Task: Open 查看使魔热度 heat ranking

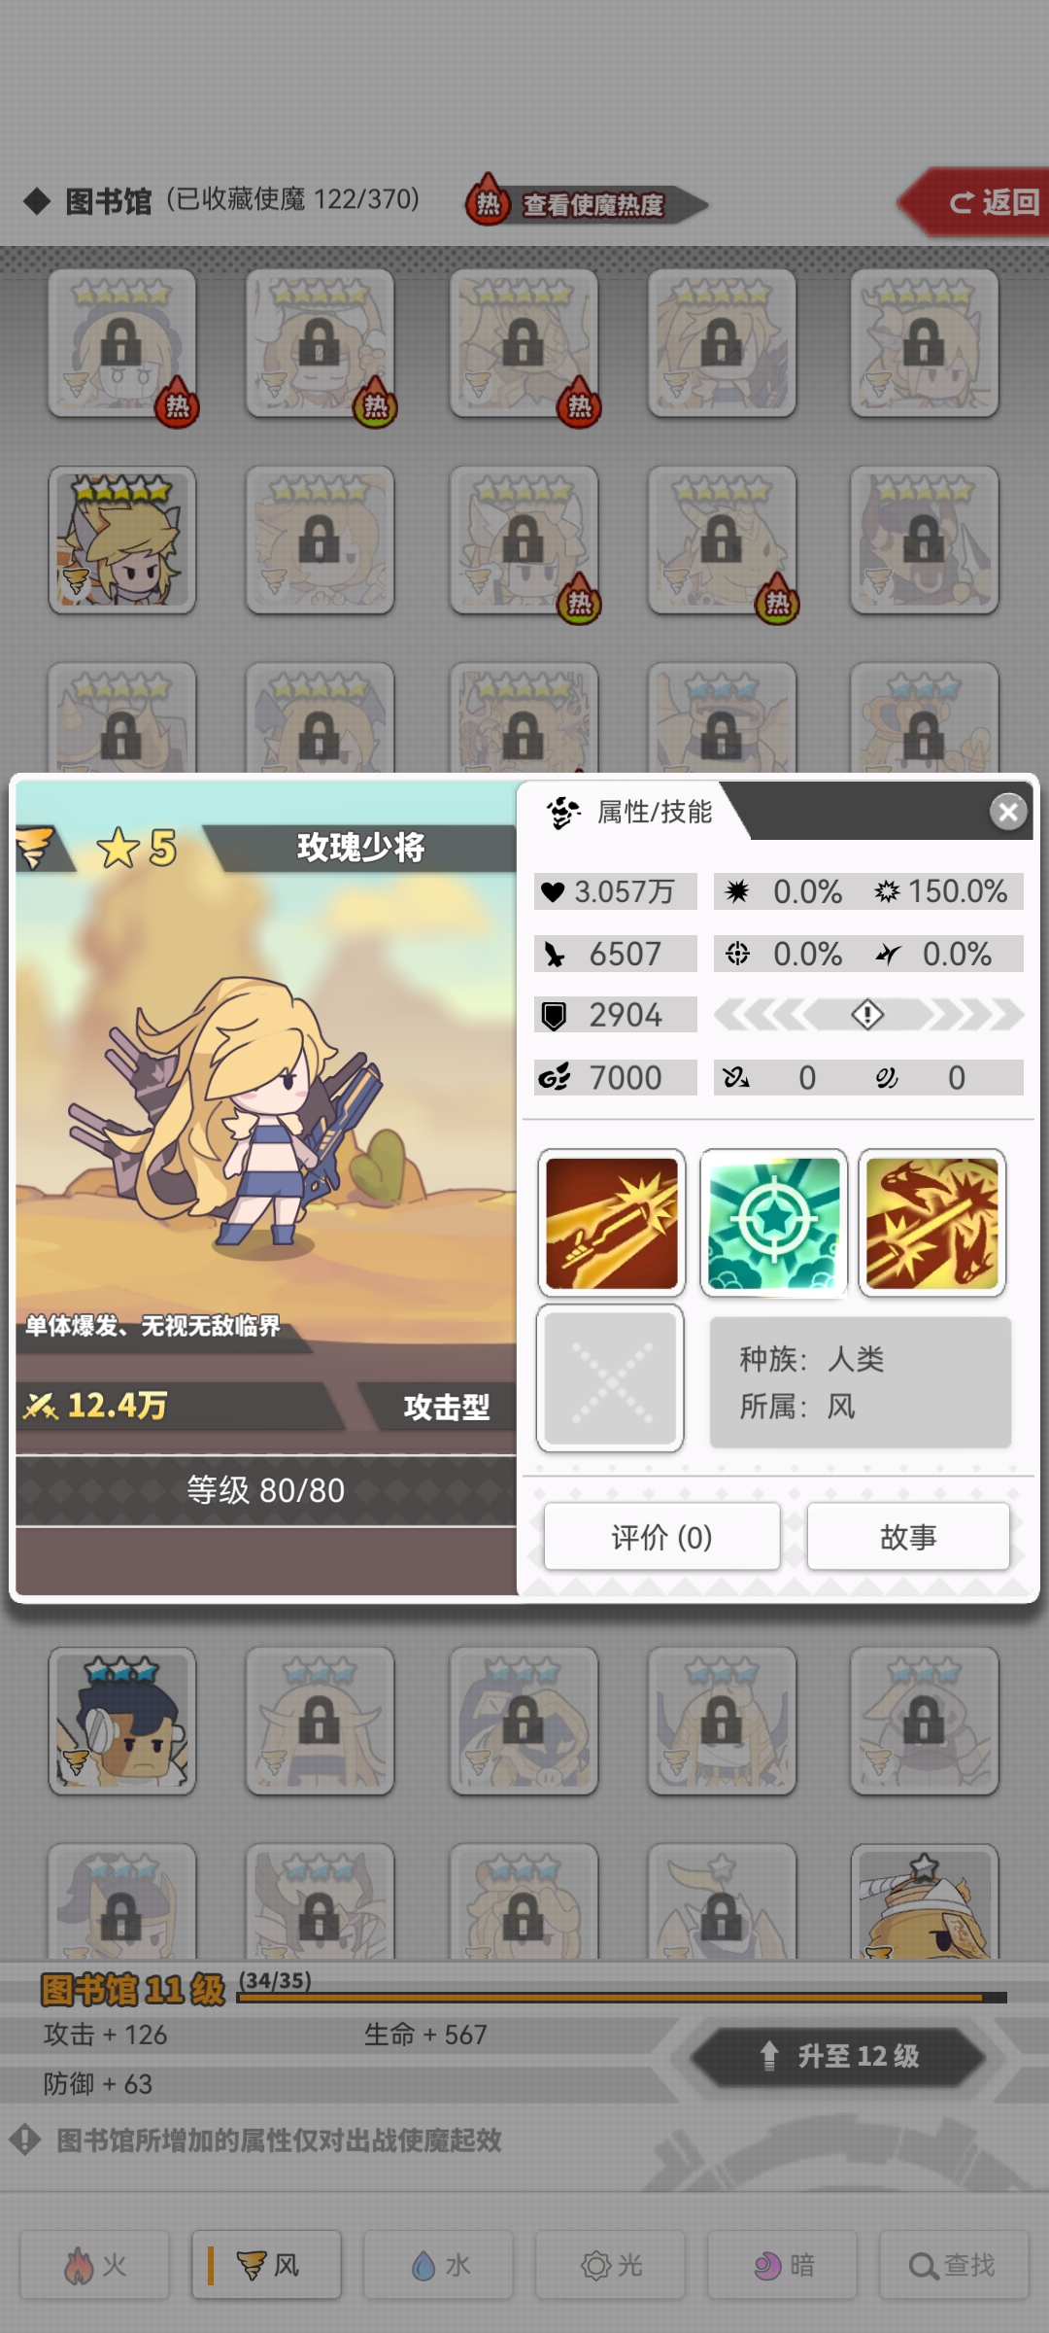Action: (588, 203)
